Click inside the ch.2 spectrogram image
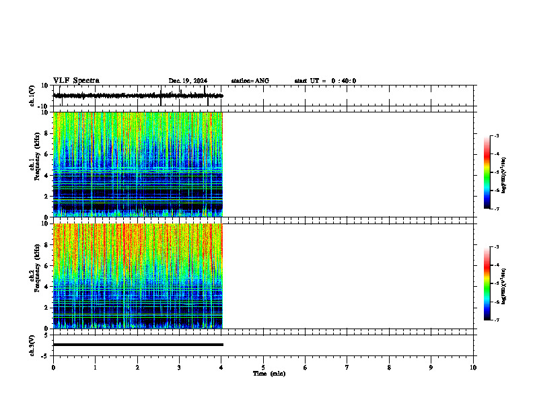This screenshot has width=533, height=412. pyautogui.click(x=138, y=276)
